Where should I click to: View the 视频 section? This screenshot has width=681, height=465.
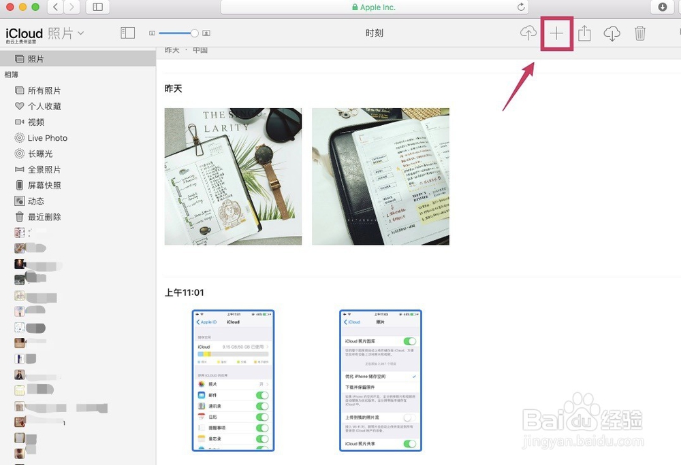click(x=35, y=122)
